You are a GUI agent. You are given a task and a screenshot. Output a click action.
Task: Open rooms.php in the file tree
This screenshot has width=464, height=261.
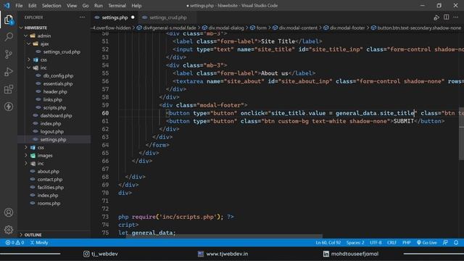pyautogui.click(x=49, y=203)
